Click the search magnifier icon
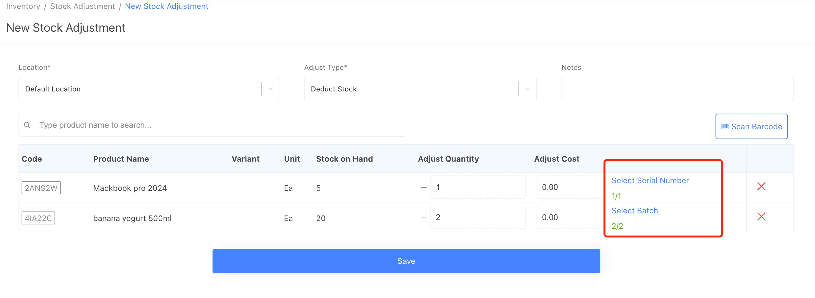Viewport: 815px width, 298px height. [x=27, y=125]
